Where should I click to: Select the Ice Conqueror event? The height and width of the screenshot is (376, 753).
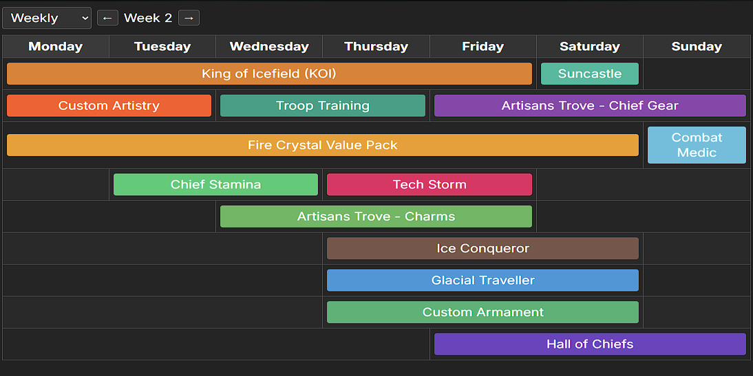tap(482, 248)
